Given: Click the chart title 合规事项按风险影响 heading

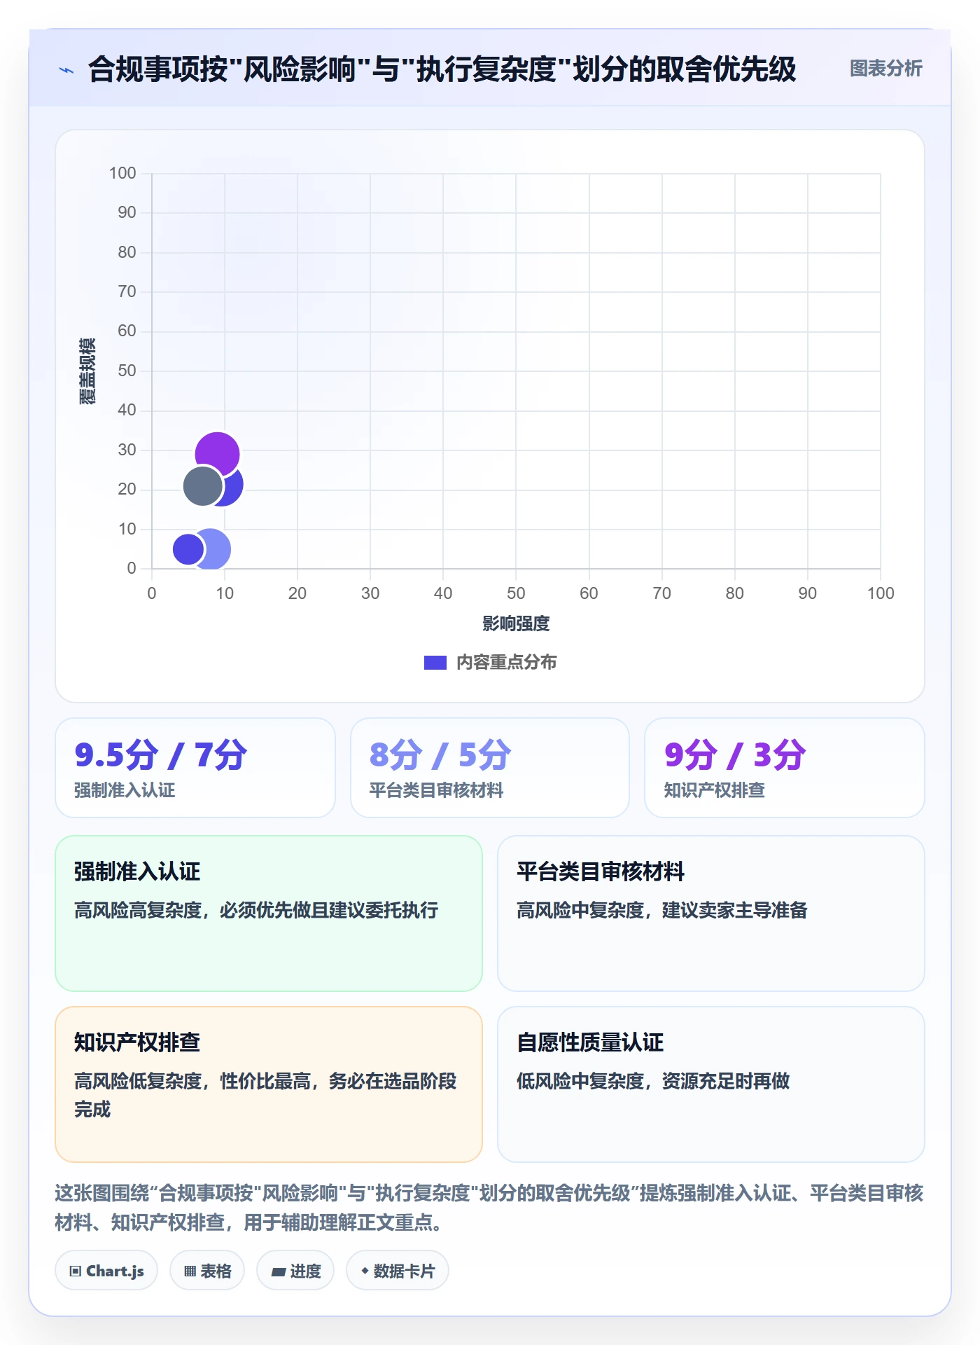Looking at the screenshot, I should coord(442,69).
